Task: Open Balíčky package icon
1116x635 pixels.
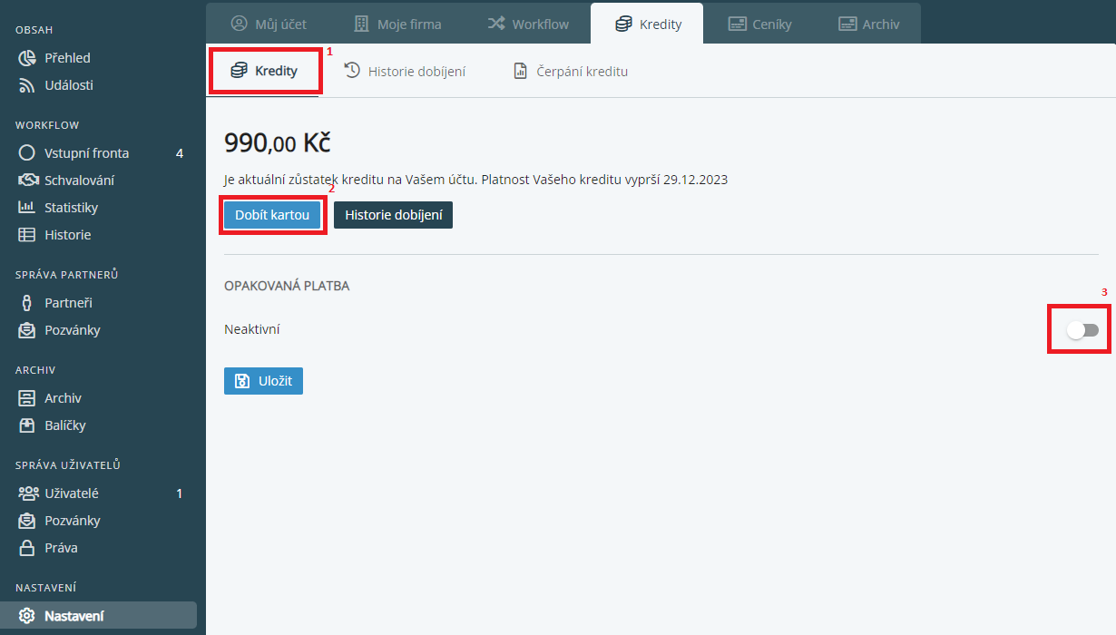Action: pyautogui.click(x=27, y=425)
